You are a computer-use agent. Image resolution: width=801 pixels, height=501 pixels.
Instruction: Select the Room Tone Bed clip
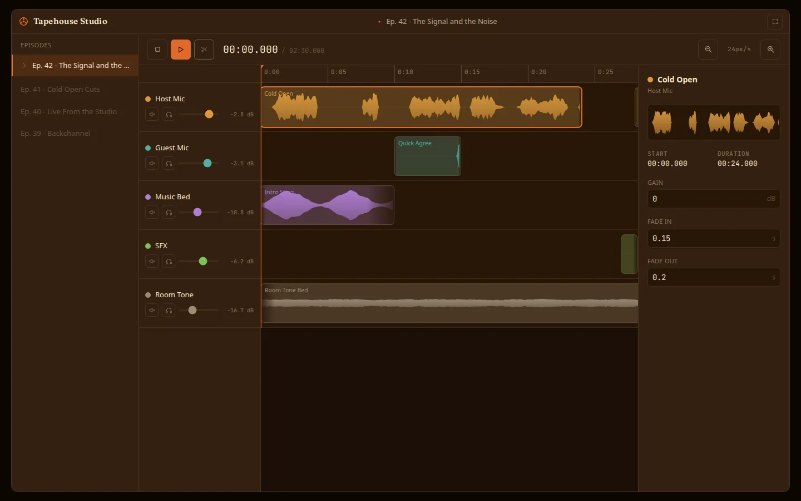(x=449, y=303)
